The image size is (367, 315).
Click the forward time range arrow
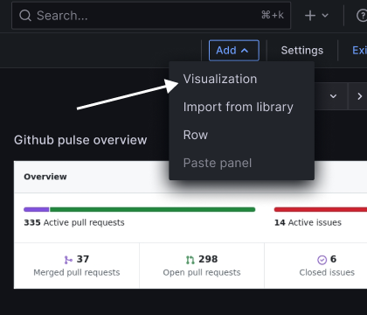(360, 96)
